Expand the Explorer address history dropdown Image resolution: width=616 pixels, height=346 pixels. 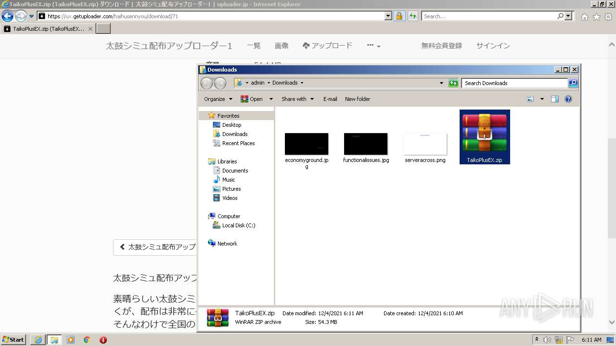(x=441, y=83)
